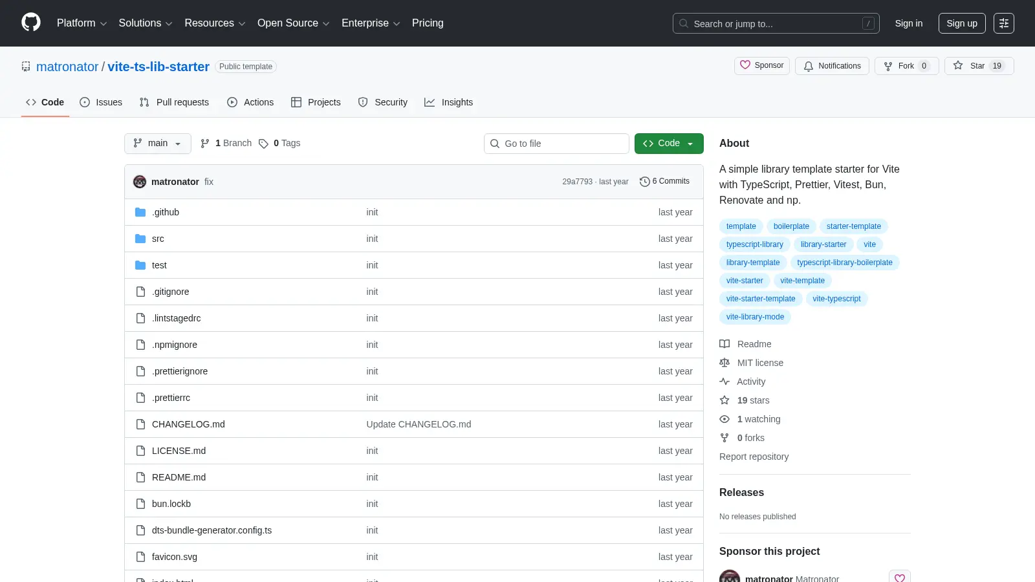Image resolution: width=1035 pixels, height=582 pixels.
Task: Click the eye icon beside 1 watching
Action: pos(724,419)
